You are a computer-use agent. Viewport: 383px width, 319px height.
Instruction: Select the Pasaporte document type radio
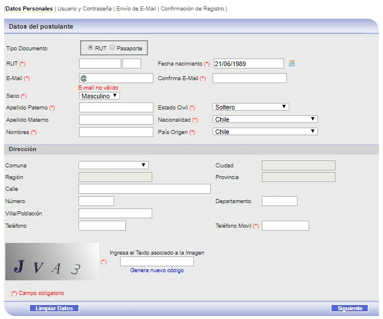(112, 48)
